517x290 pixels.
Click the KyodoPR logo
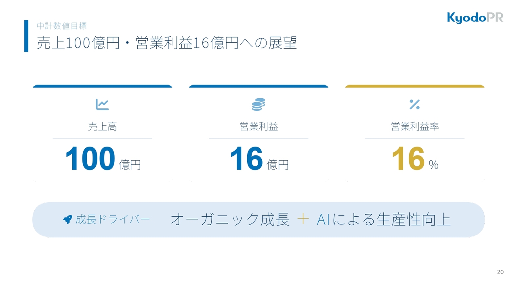(x=475, y=18)
